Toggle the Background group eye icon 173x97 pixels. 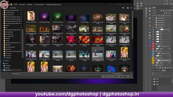tap(153, 65)
